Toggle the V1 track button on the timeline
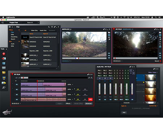This screenshot has width=163, height=134. 17,85
